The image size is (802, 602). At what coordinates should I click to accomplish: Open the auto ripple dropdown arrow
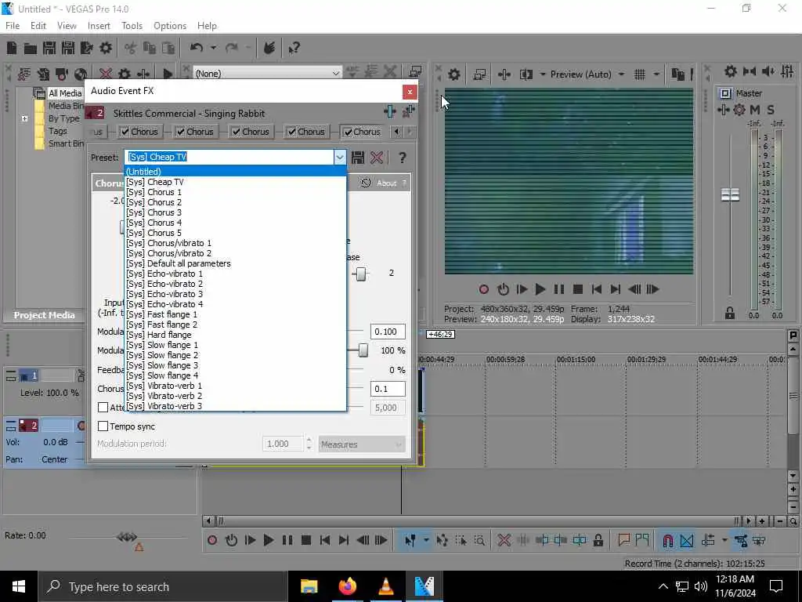(724, 541)
